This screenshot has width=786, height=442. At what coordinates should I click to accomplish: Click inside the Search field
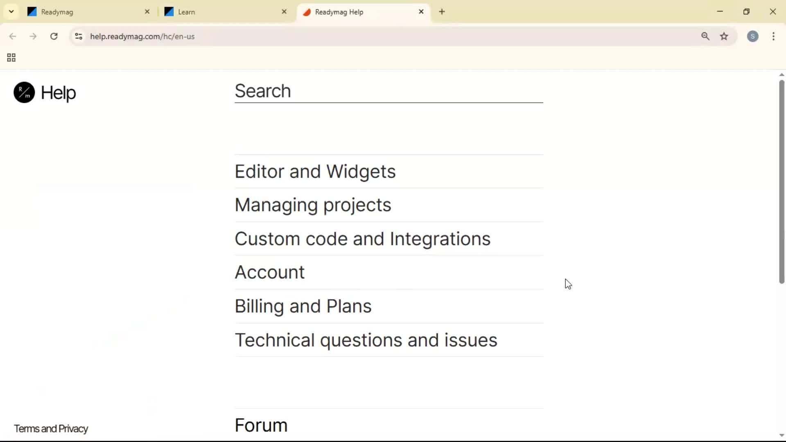pos(388,92)
